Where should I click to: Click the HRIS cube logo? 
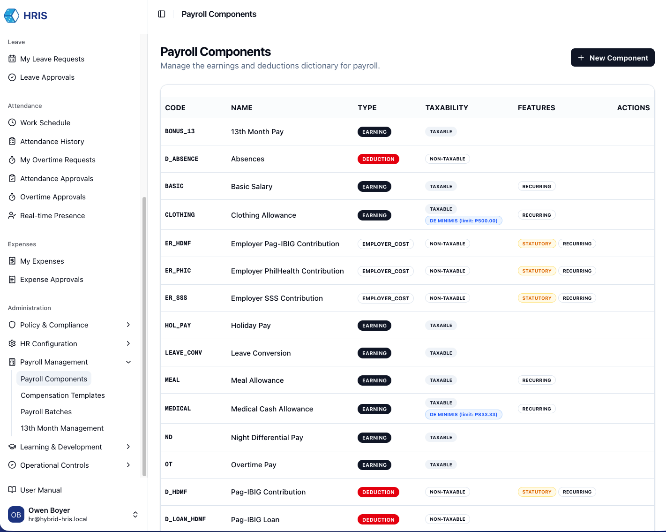(12, 15)
